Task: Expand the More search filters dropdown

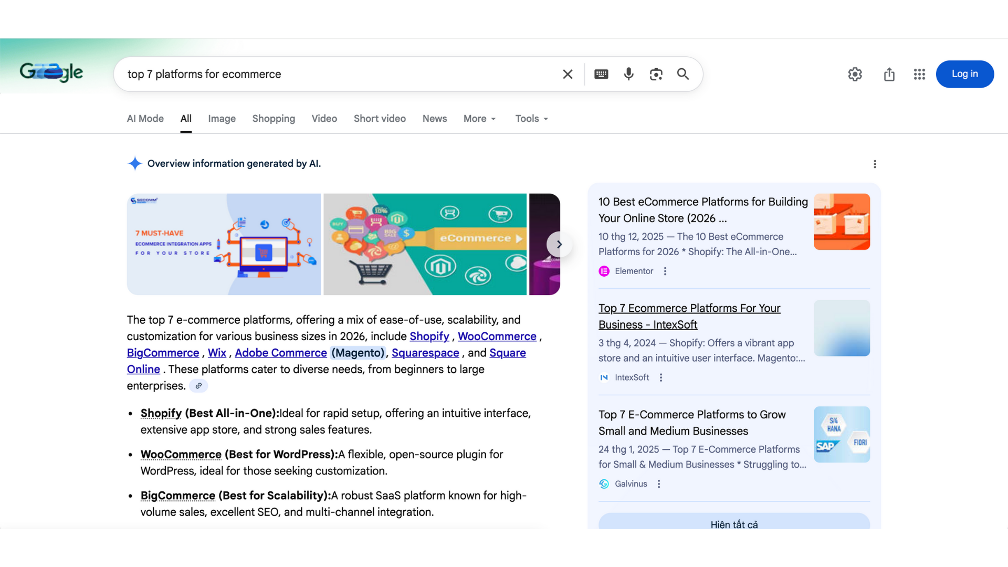Action: coord(479,119)
